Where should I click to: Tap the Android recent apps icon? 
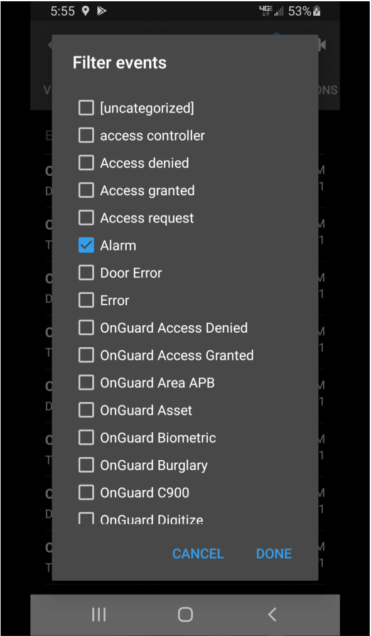[x=99, y=614]
